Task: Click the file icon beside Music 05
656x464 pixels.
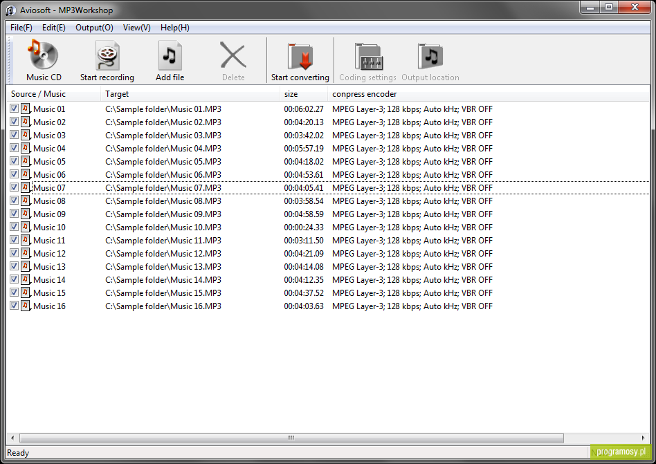Action: pos(26,161)
